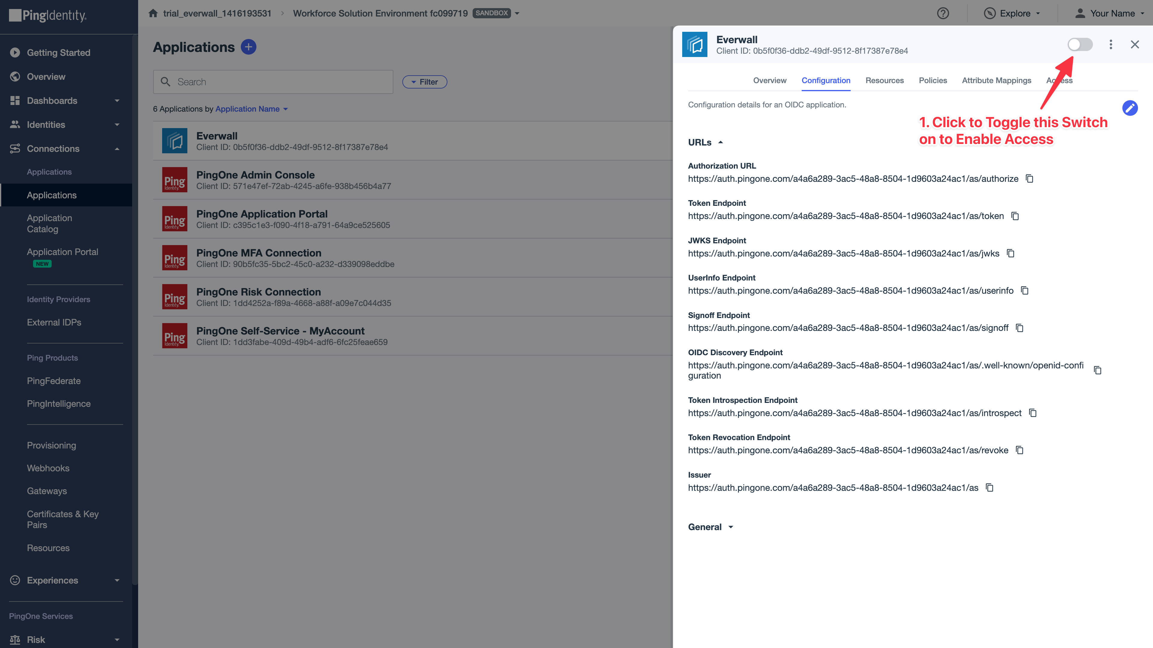Click the PingIdentity logo
The width and height of the screenshot is (1153, 648).
click(48, 15)
